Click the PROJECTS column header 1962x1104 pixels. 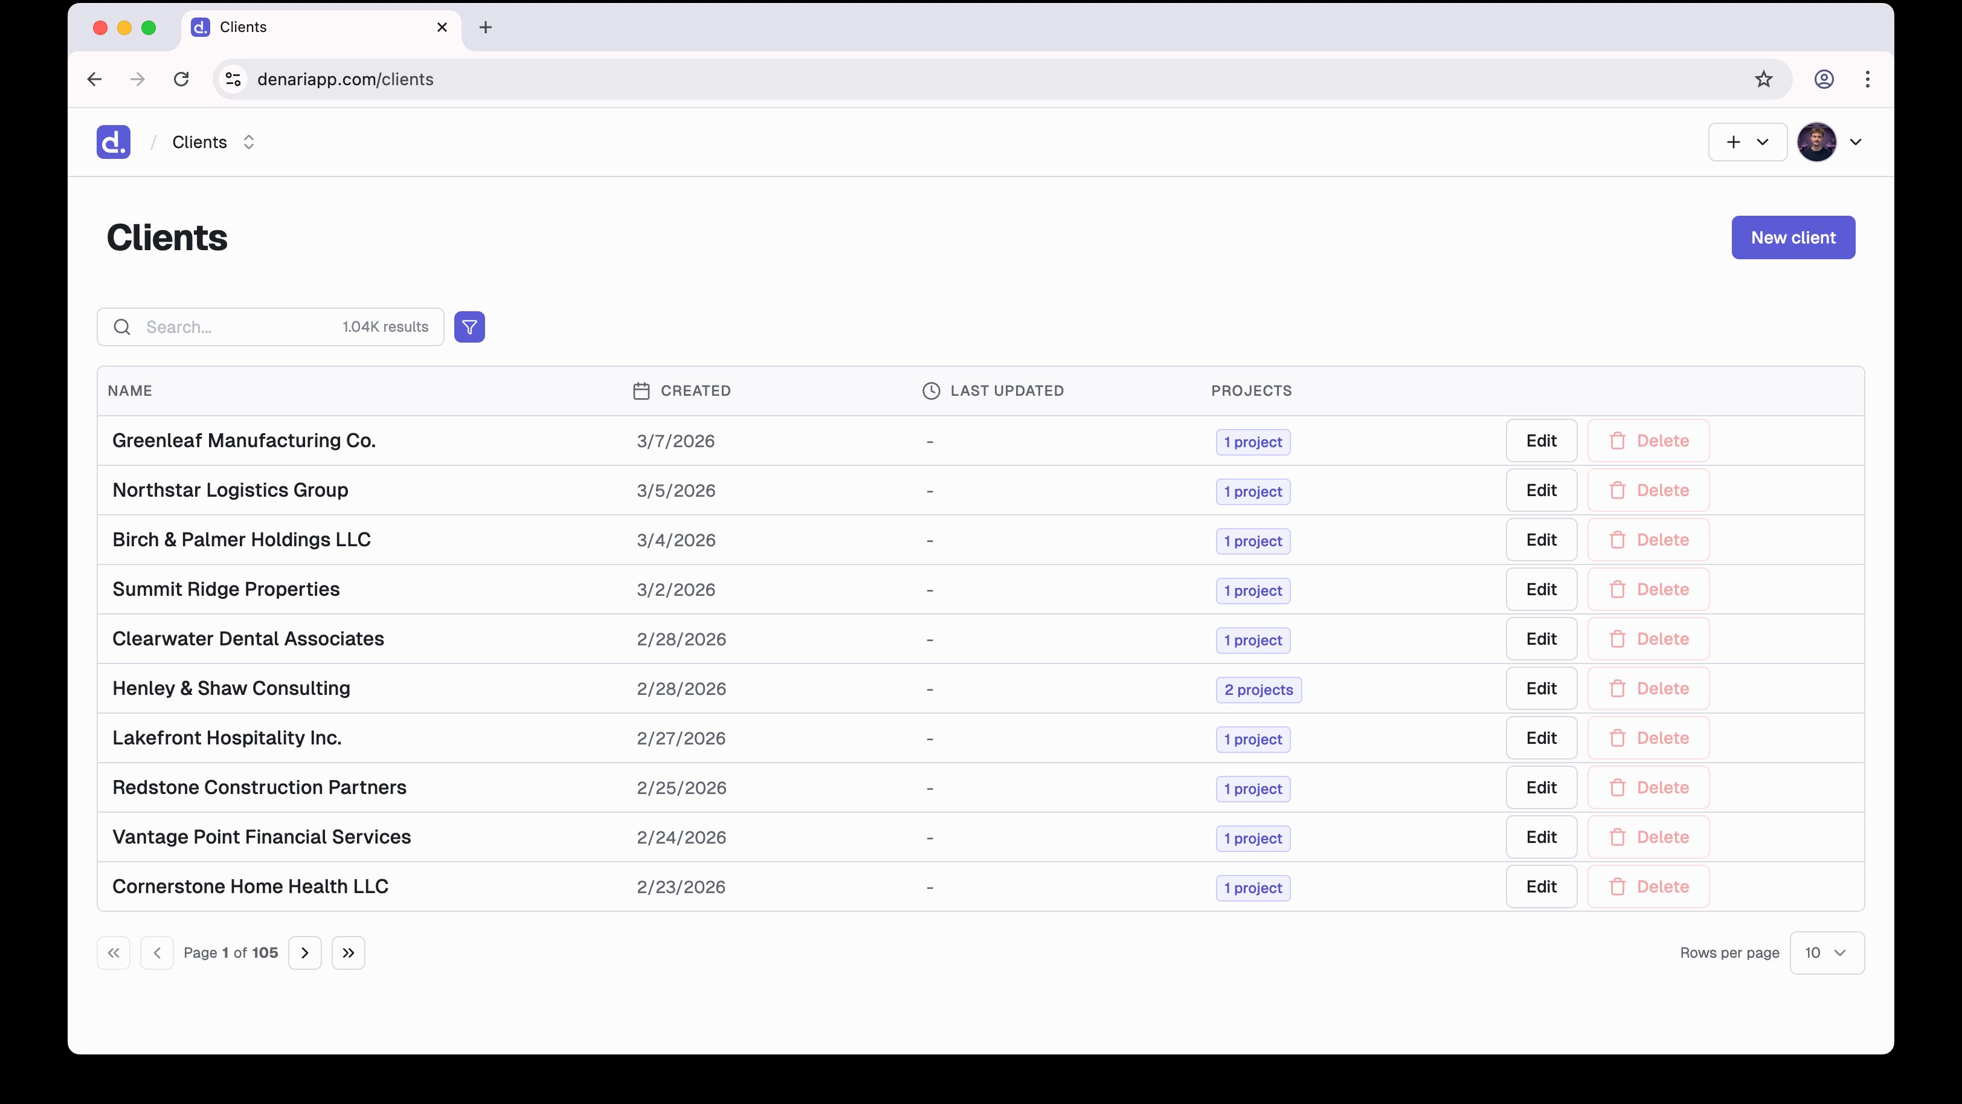point(1252,391)
